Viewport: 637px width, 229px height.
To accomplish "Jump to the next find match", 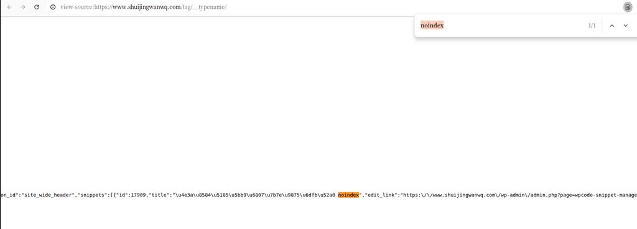I will point(626,26).
